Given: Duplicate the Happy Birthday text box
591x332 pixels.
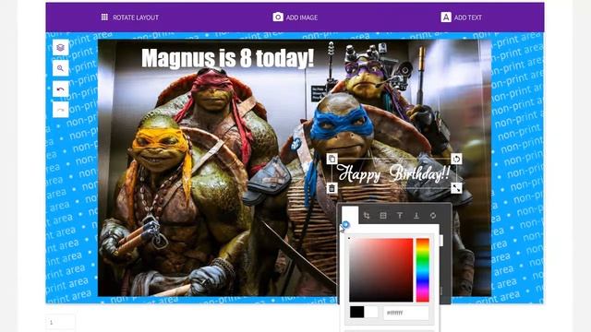Looking at the screenshot, I should tap(332, 159).
